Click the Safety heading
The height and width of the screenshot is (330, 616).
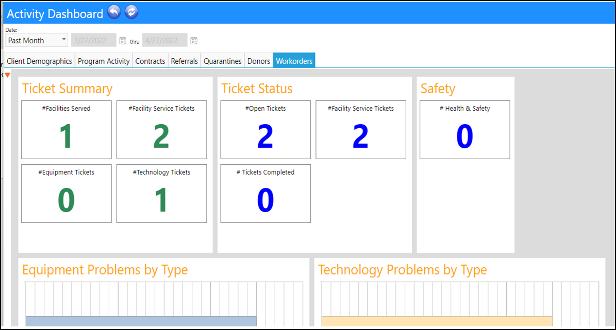click(438, 89)
